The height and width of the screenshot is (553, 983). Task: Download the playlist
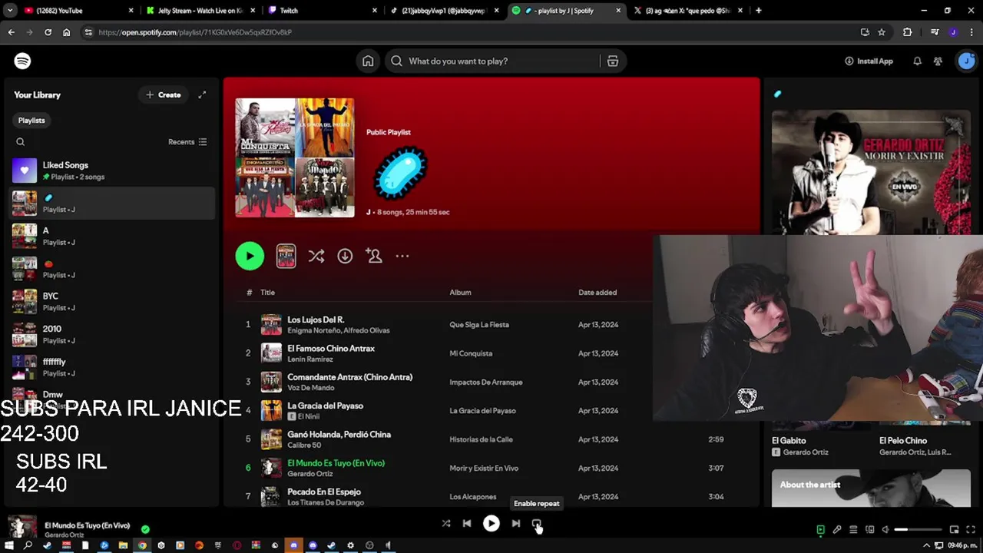click(x=345, y=257)
